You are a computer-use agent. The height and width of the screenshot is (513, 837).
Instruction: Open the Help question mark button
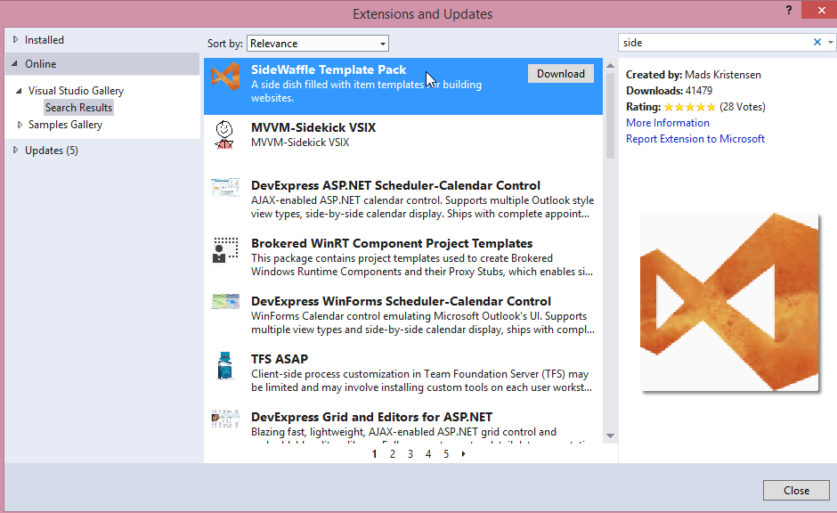[788, 10]
